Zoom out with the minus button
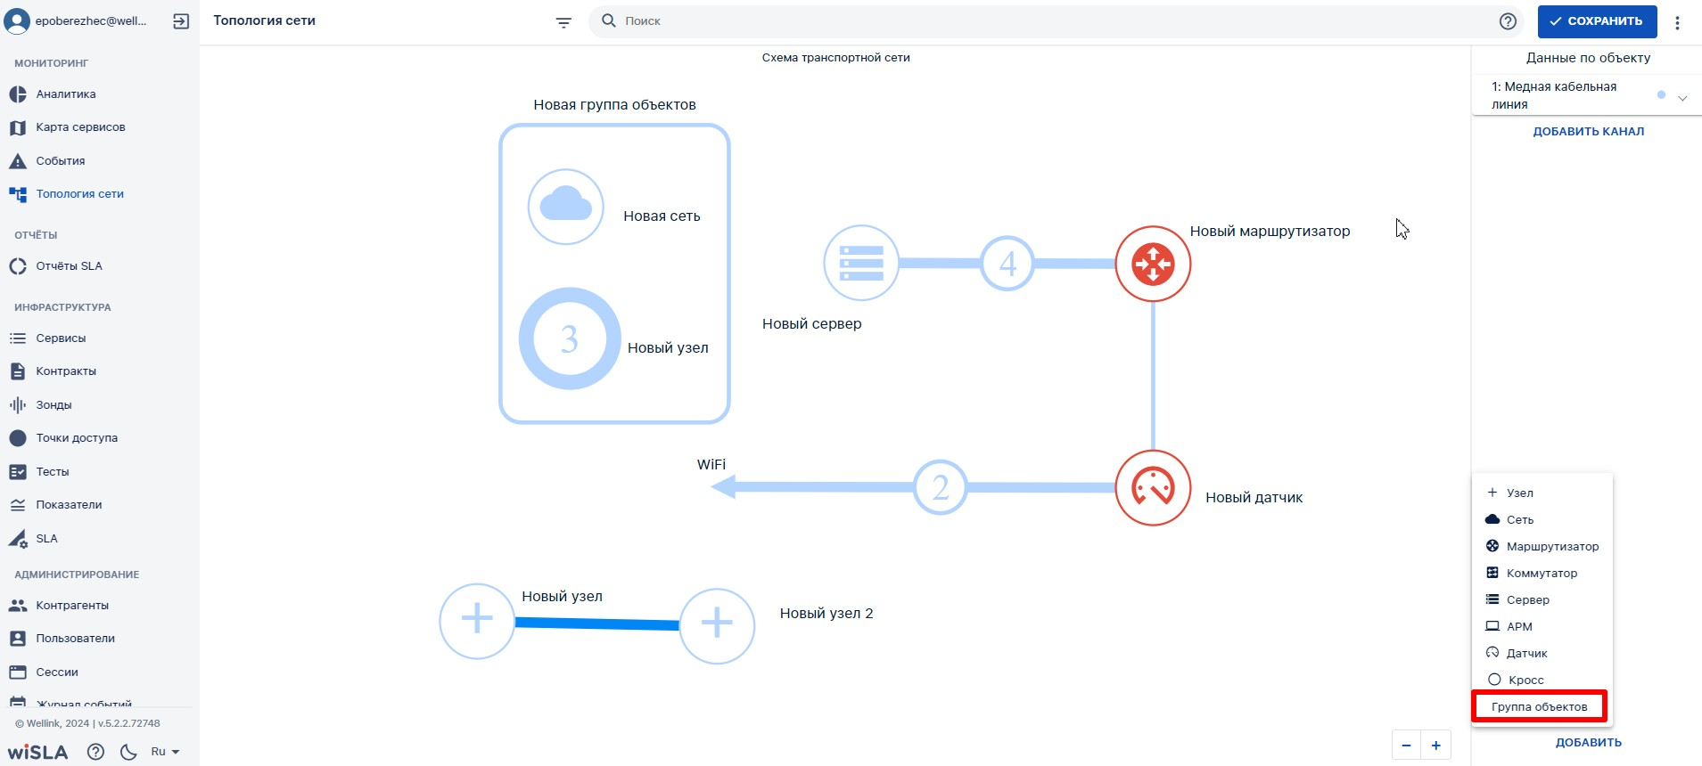 coord(1407,746)
